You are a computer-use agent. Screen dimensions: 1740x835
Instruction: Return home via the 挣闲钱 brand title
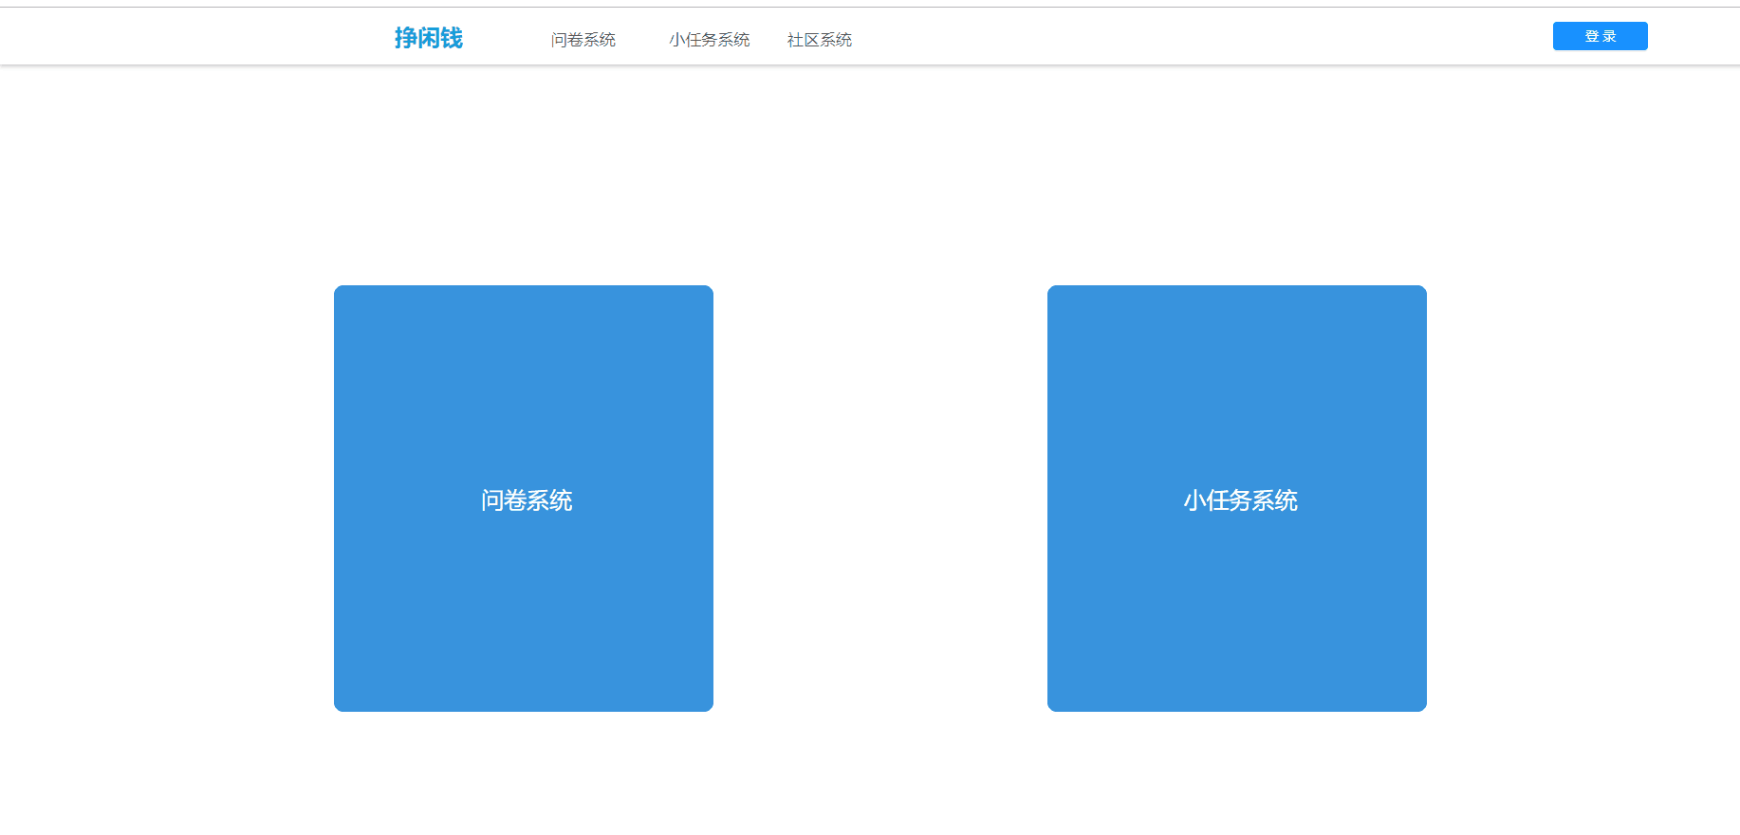point(429,38)
